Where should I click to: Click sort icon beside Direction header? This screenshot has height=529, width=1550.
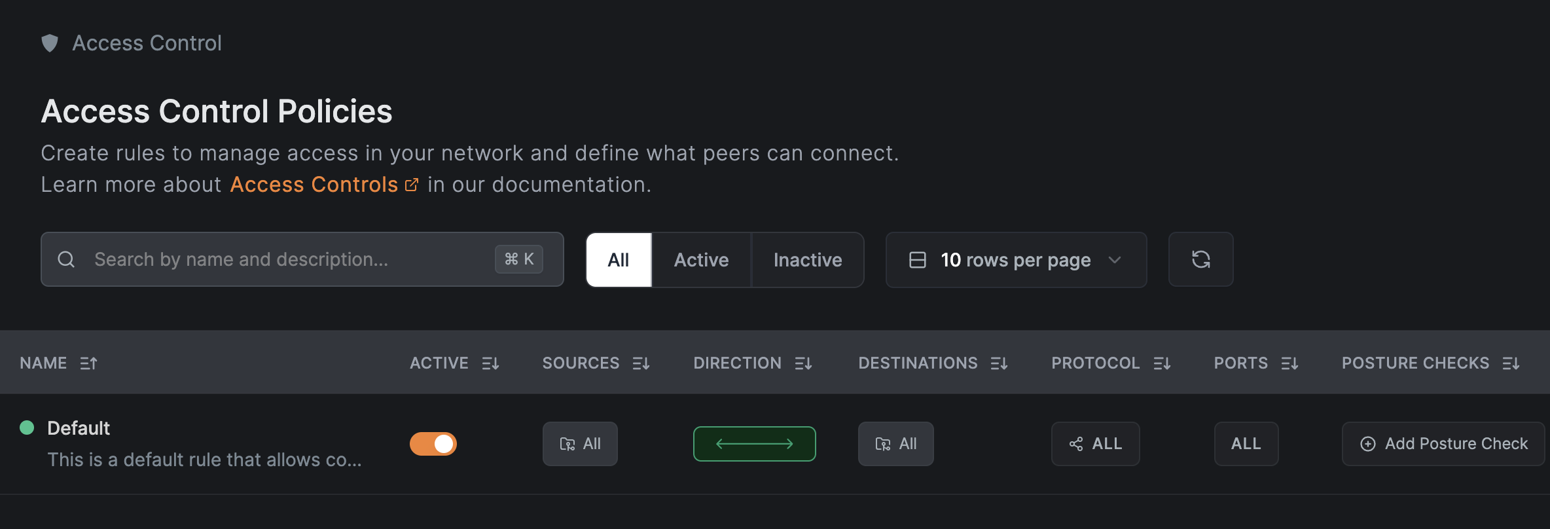point(803,363)
